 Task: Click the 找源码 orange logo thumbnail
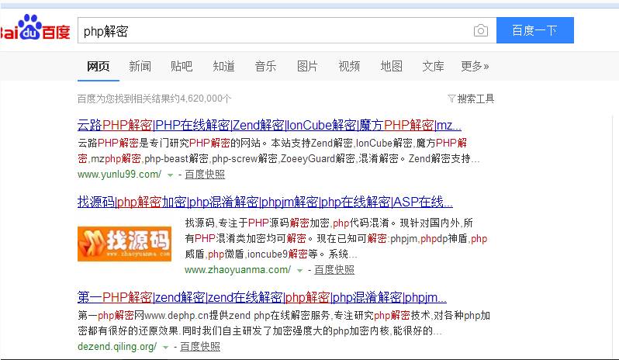coord(124,244)
